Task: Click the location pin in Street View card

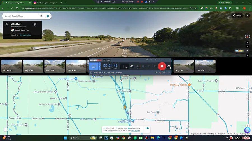Action: [x=34, y=24]
